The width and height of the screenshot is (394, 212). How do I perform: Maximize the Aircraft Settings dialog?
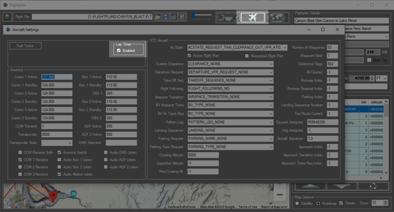[323, 30]
